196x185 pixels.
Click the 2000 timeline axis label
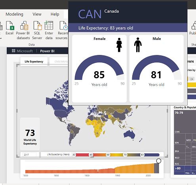tap(148, 176)
